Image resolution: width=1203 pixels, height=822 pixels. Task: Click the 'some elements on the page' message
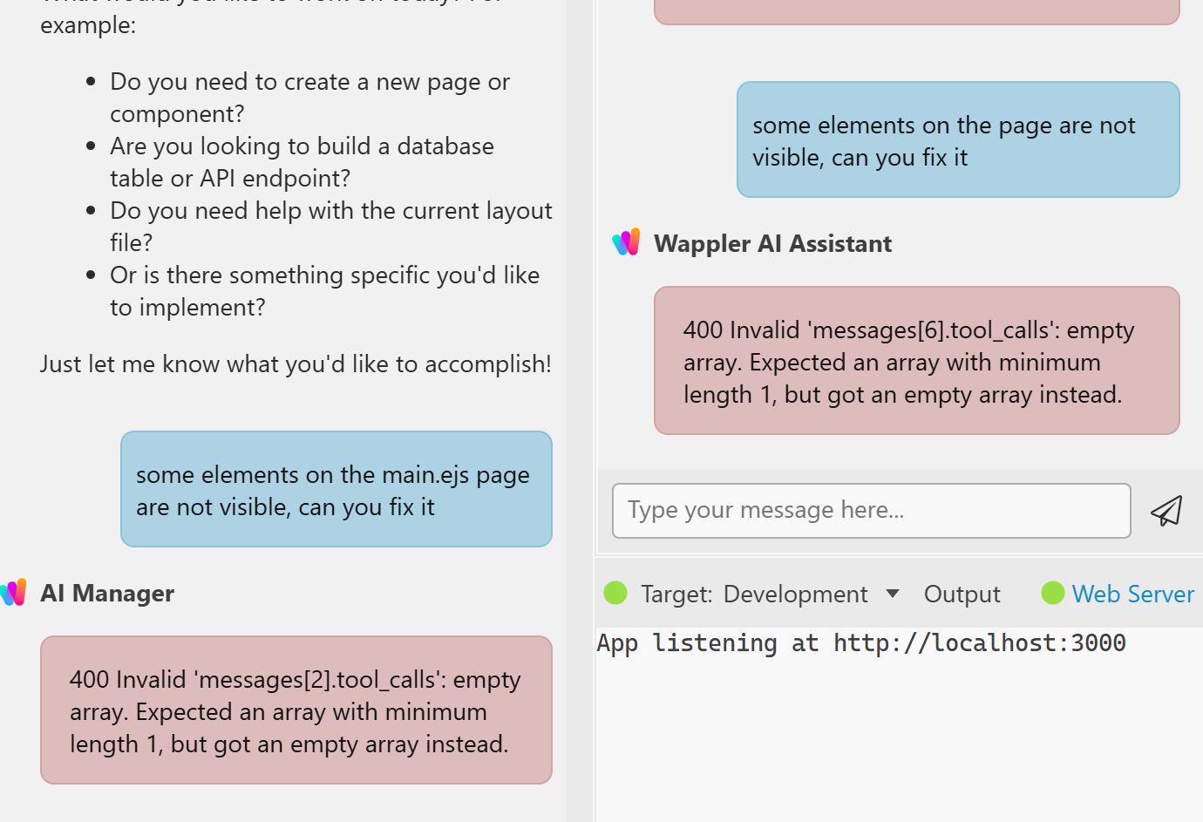pos(957,140)
